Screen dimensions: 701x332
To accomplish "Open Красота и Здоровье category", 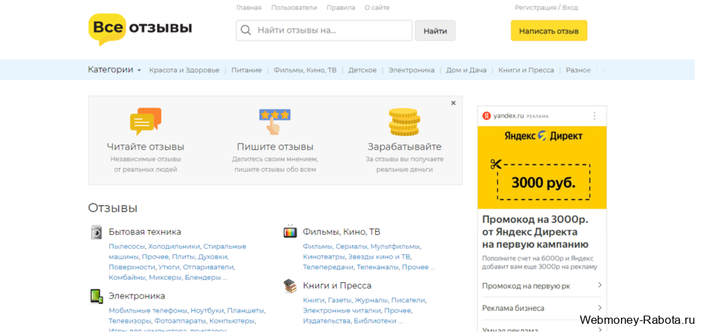I will (x=184, y=70).
